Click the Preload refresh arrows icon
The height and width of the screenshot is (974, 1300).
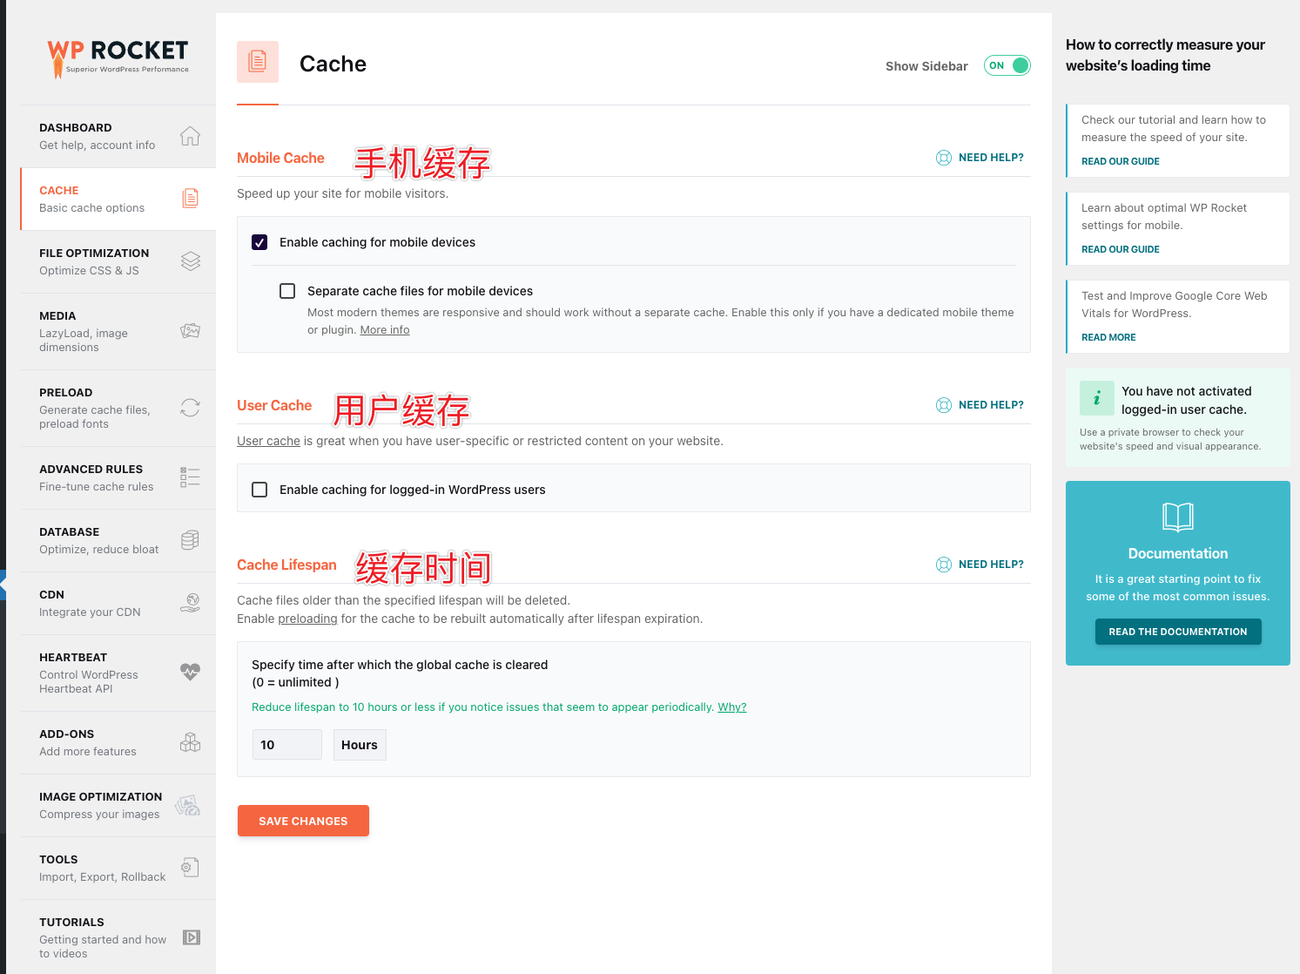191,408
